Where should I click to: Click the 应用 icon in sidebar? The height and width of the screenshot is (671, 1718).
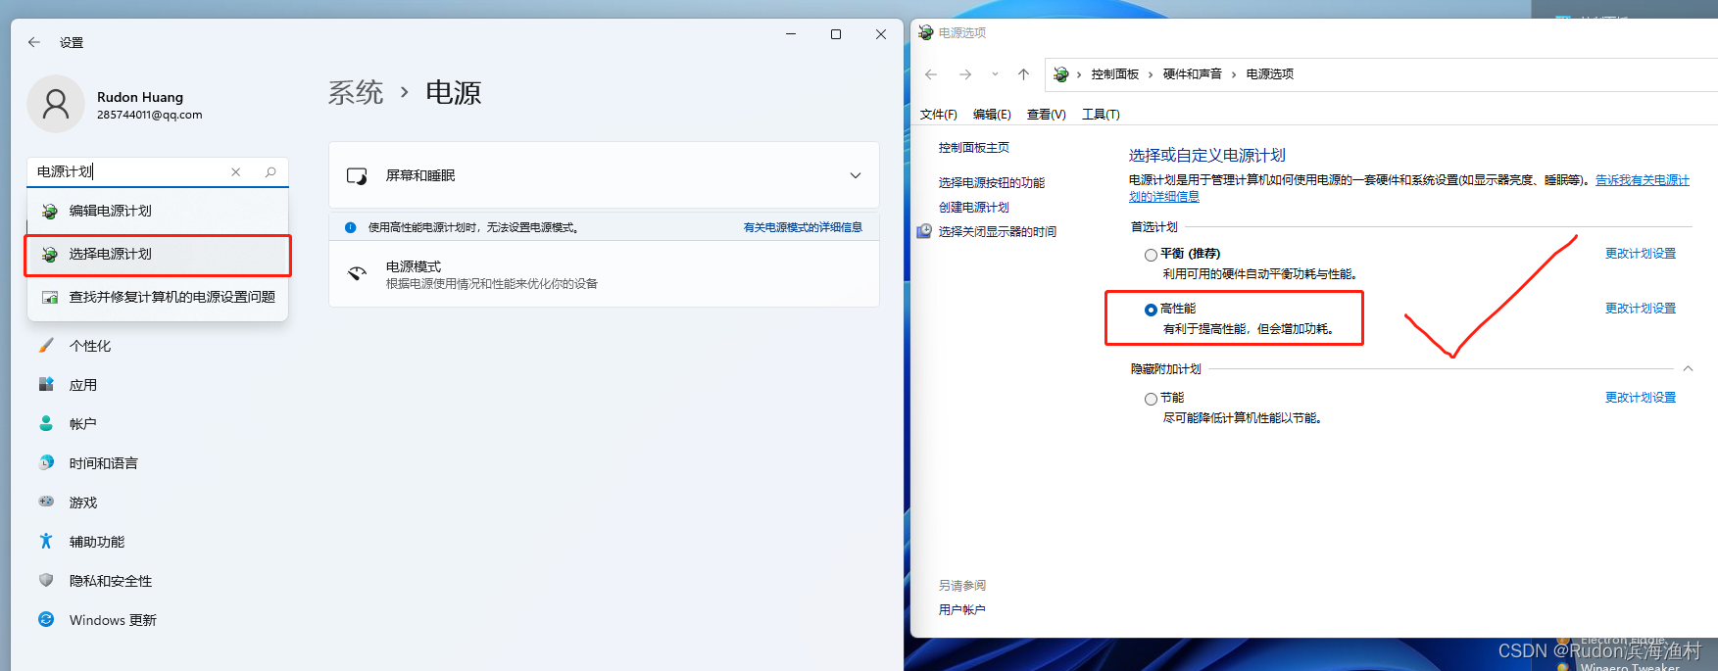pos(46,384)
